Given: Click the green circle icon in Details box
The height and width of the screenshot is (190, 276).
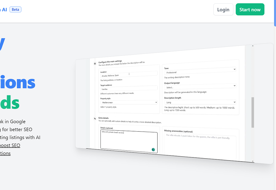Looking at the screenshot, I should pos(153,149).
